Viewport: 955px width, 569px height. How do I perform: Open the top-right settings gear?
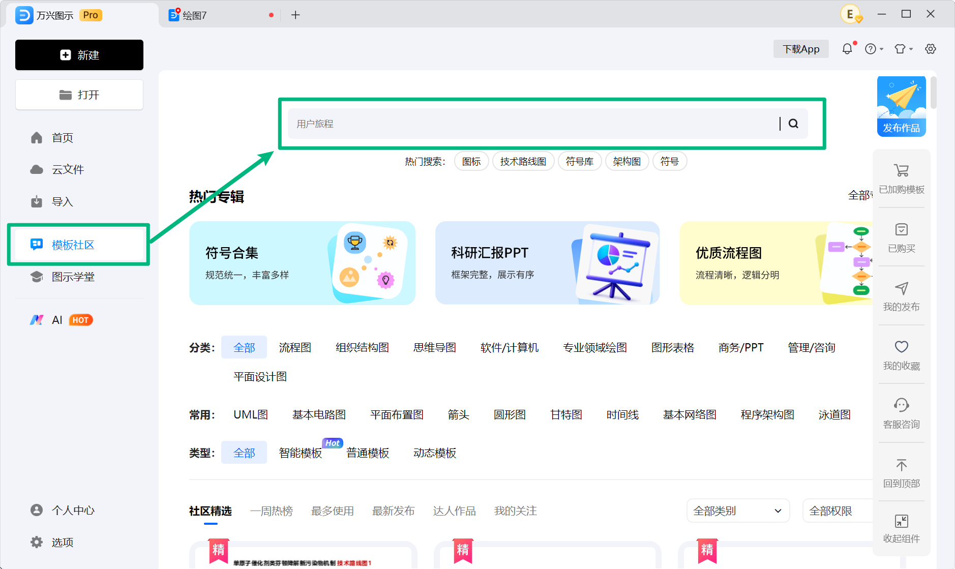931,49
